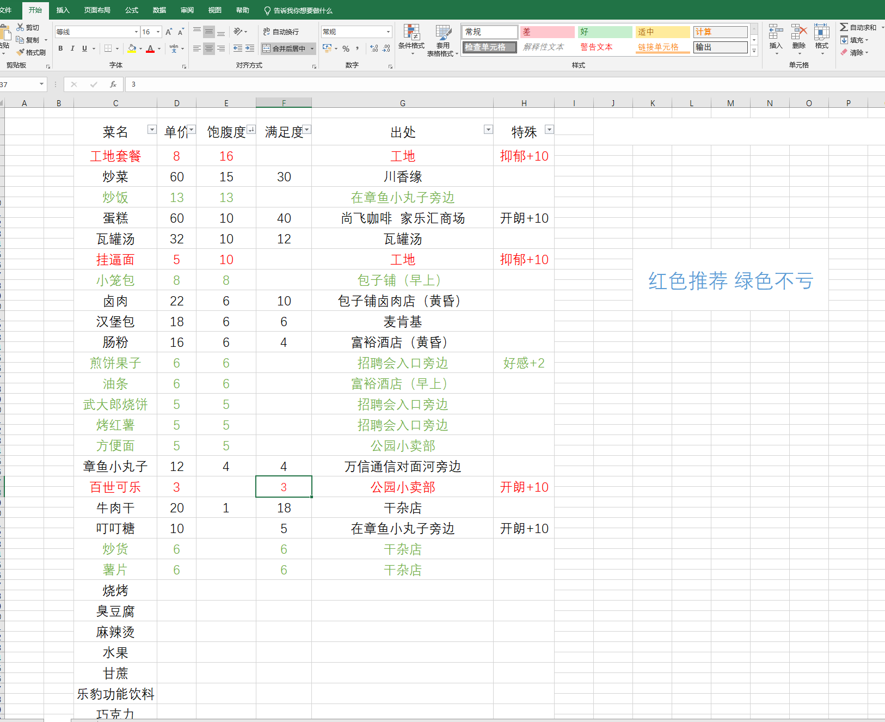Open the 文件 menu
Image resolution: width=885 pixels, height=722 pixels.
[x=5, y=10]
